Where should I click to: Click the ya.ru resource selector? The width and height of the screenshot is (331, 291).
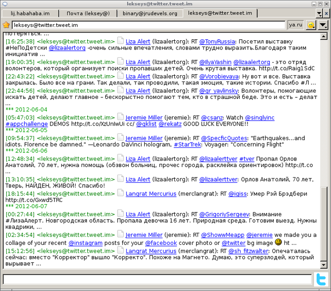(295, 25)
